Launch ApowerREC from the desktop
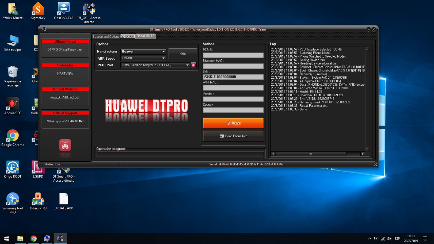The height and width of the screenshot is (244, 434). 13,106
